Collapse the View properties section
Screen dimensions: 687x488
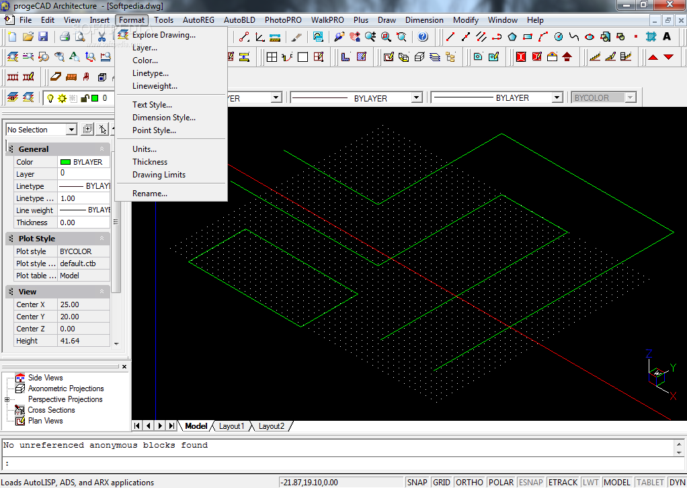tap(102, 291)
